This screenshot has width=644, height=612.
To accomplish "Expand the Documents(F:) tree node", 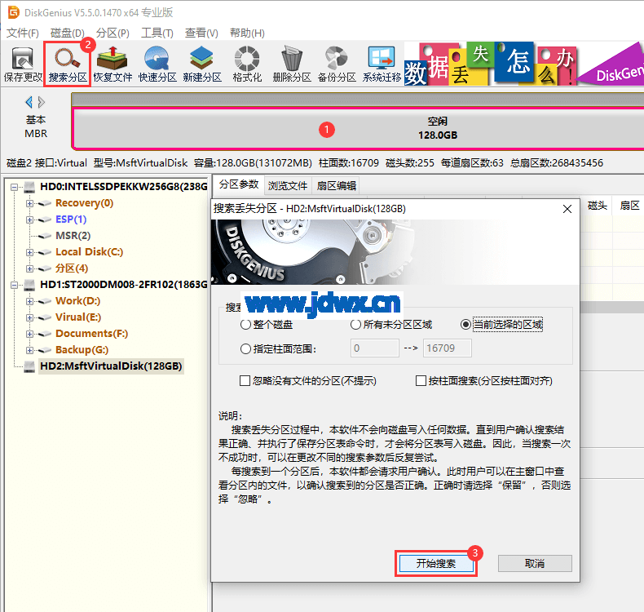I will pos(29,334).
